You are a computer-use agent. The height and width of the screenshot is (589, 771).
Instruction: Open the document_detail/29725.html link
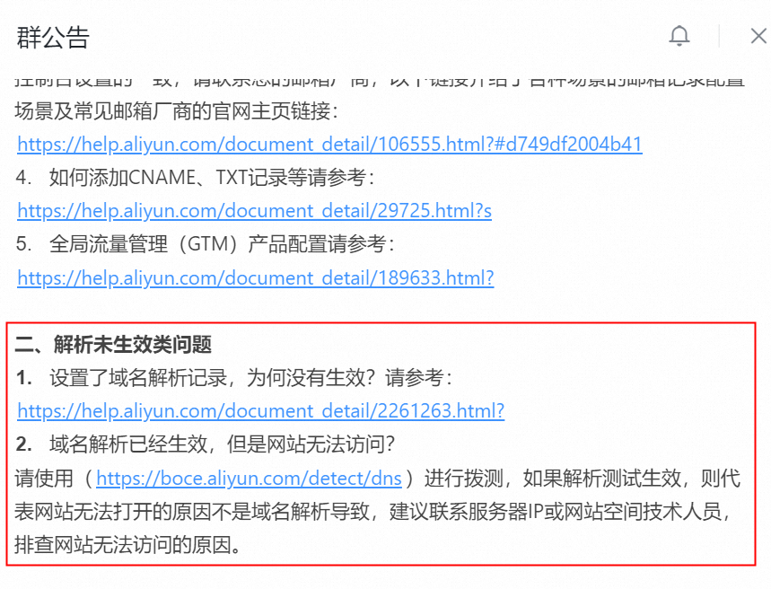coord(254,211)
